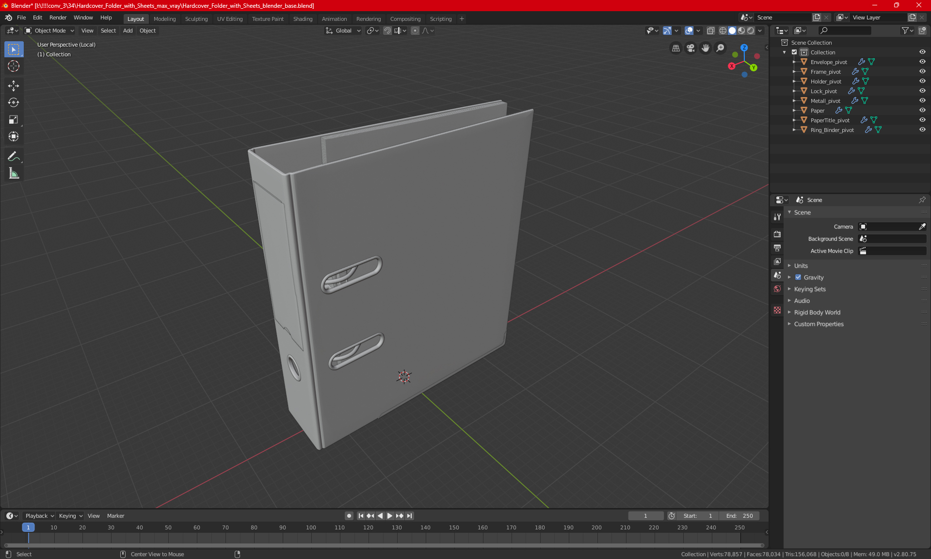
Task: Open the Render properties tab
Action: tap(777, 234)
